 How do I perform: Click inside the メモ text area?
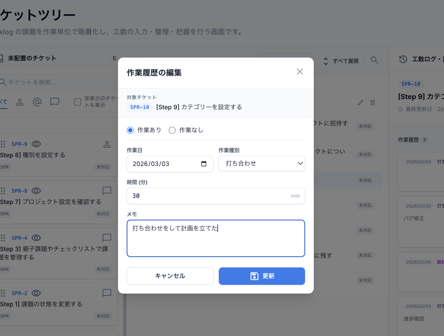[x=216, y=238]
